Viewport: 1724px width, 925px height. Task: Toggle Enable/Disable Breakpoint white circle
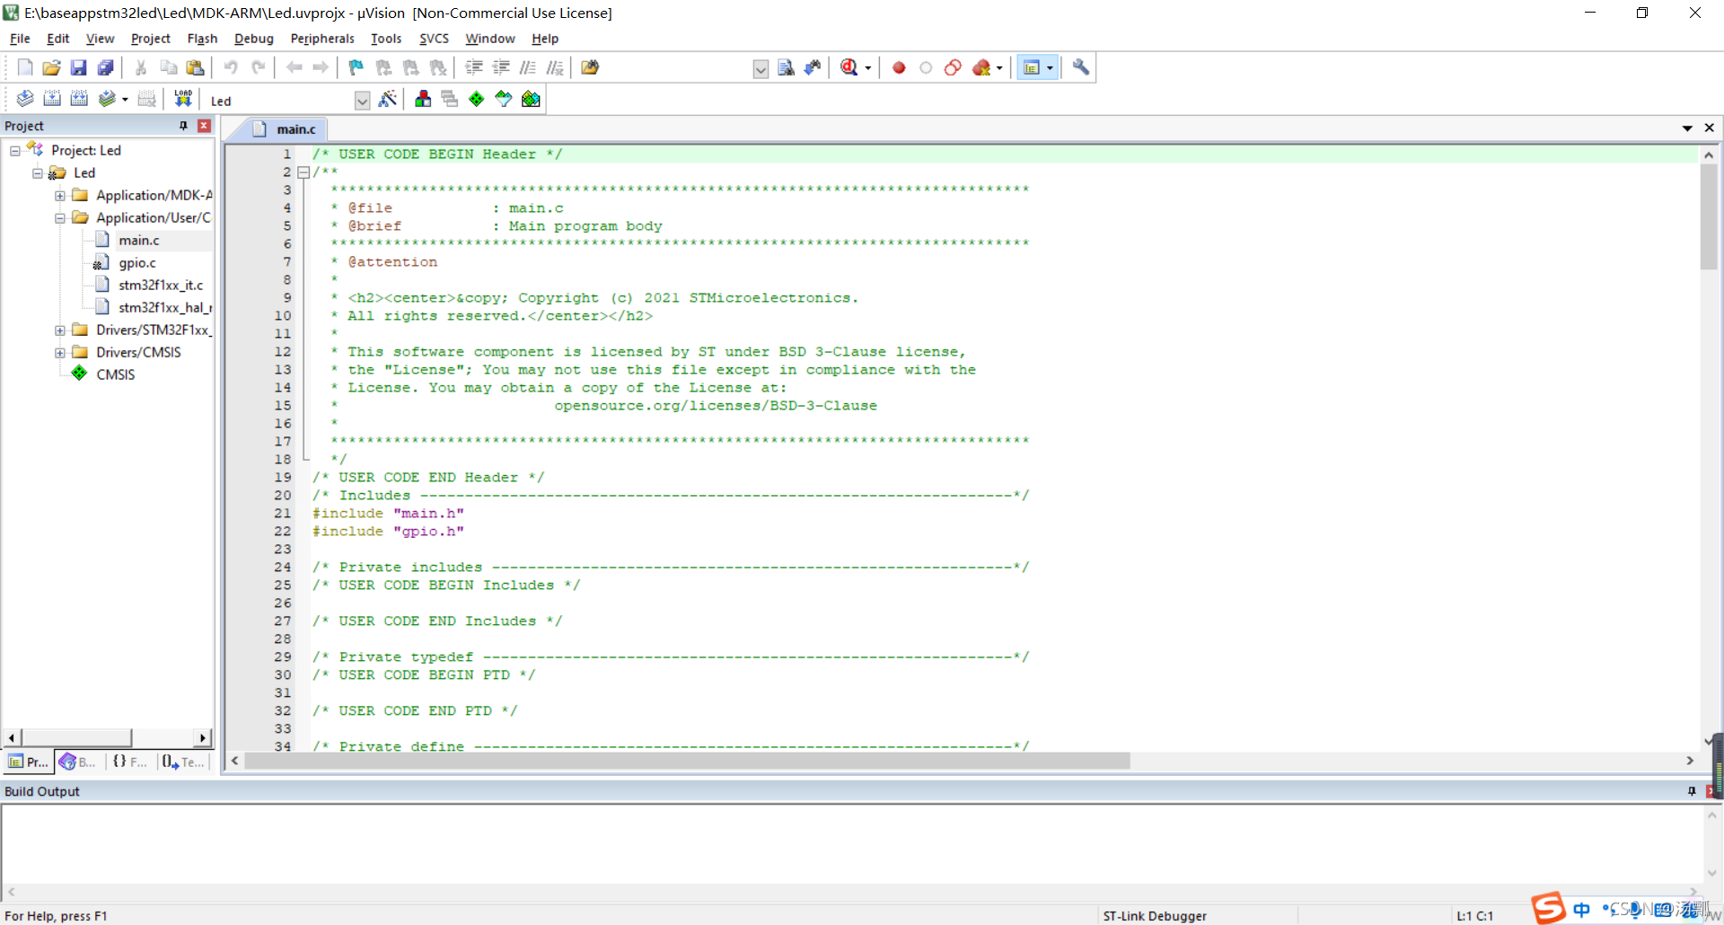click(x=926, y=67)
